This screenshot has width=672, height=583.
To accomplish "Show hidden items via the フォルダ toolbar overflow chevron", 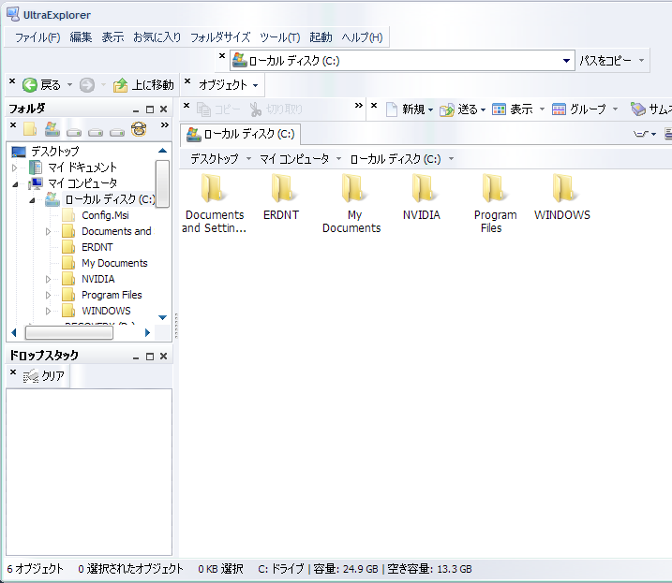I will tap(165, 125).
